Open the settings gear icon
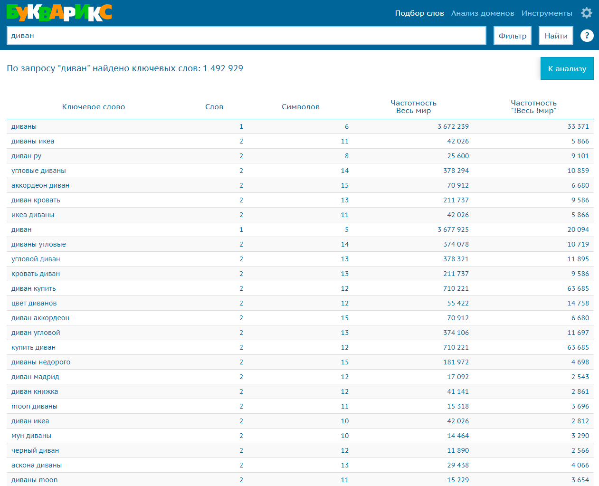 coord(587,13)
